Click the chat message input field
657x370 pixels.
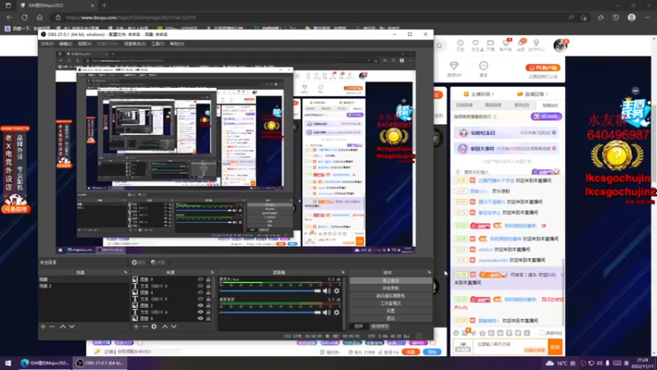click(510, 347)
